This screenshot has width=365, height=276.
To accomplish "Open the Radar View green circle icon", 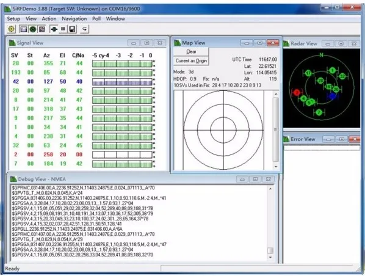I will (33, 29).
